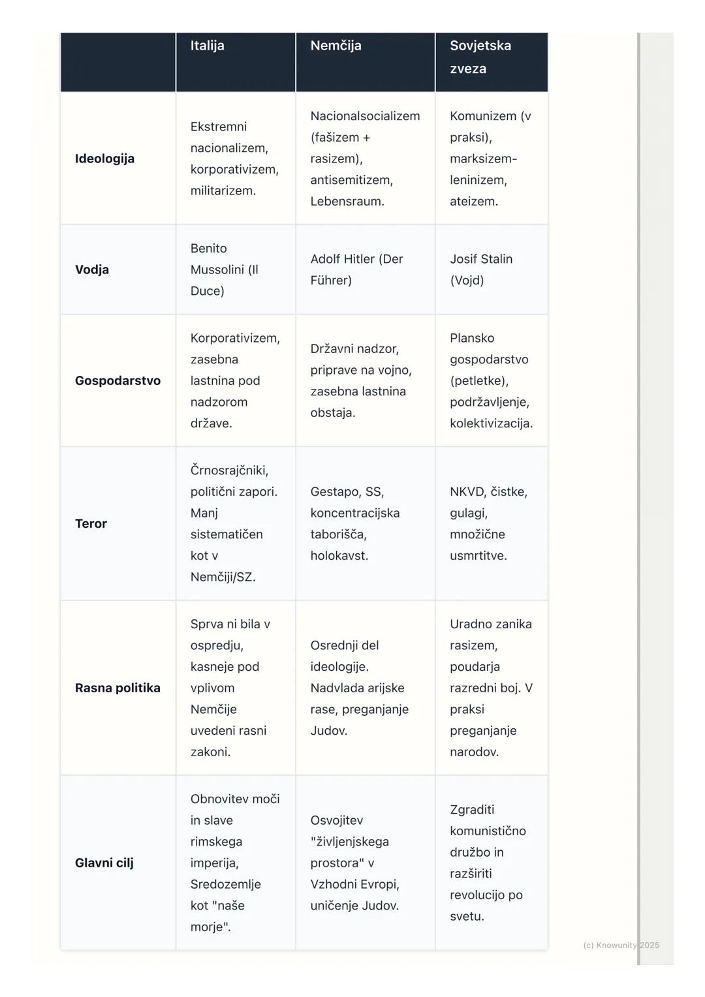Click the Osvojitev "življenjskega prostora" cell
This screenshot has height=997, width=705.
354,863
